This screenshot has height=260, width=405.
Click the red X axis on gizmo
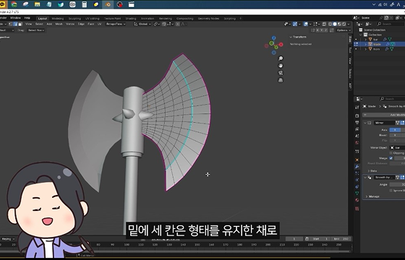pos(281,45)
